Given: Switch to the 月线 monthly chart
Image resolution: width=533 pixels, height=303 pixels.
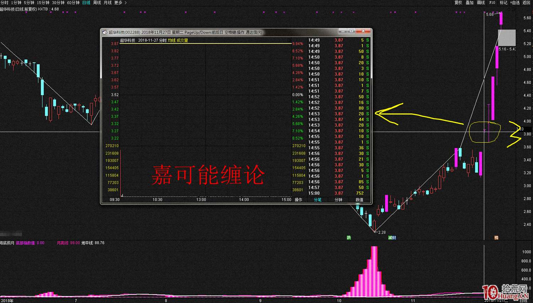Looking at the screenshot, I should pos(108,2).
